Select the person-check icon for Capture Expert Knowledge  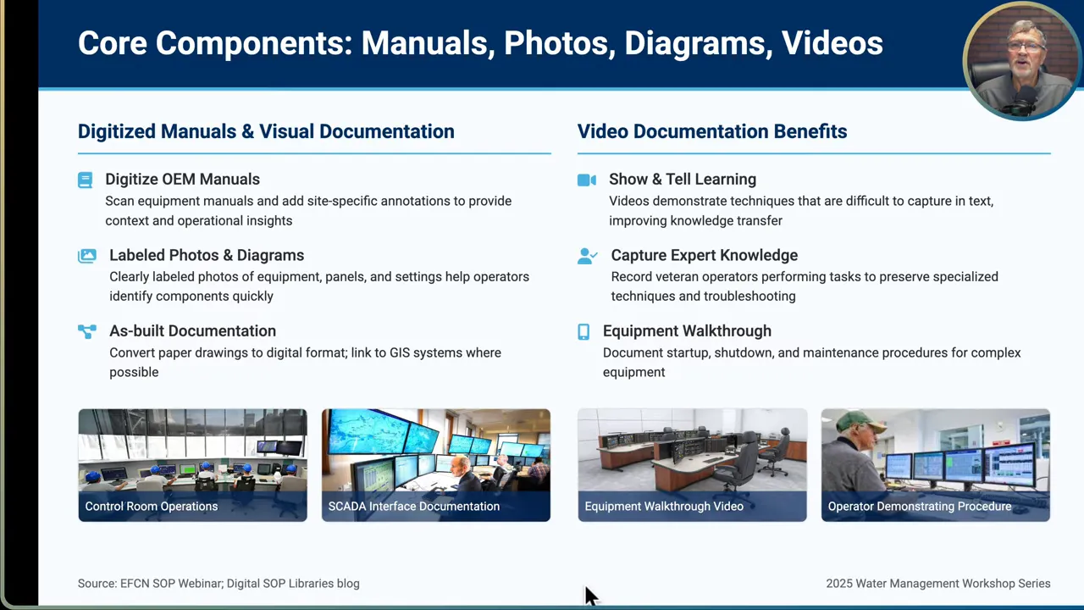(x=588, y=255)
